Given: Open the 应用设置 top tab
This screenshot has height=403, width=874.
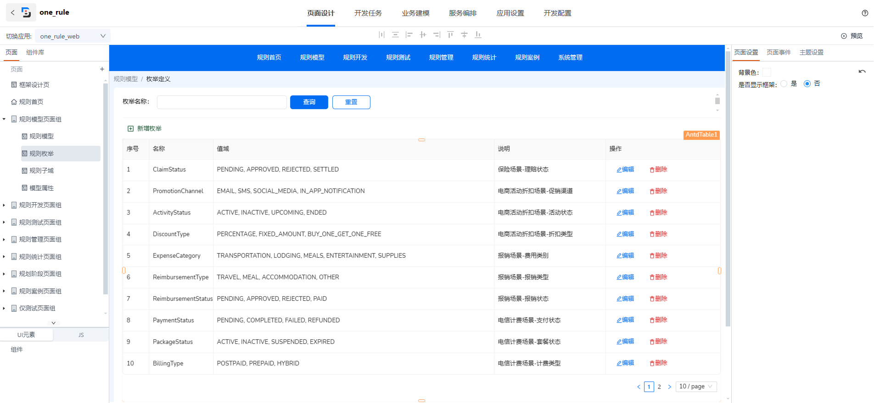Looking at the screenshot, I should point(510,13).
